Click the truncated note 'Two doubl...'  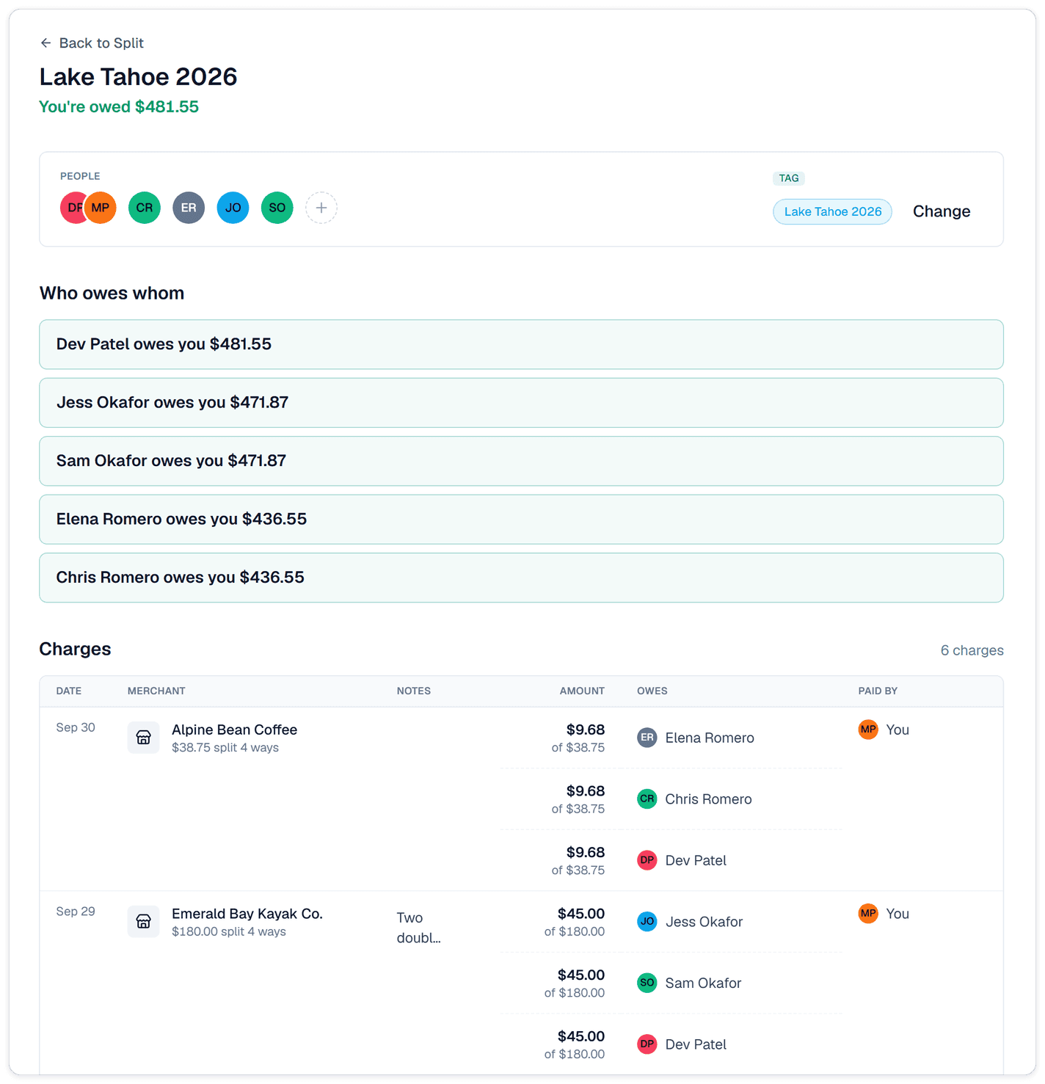419,928
